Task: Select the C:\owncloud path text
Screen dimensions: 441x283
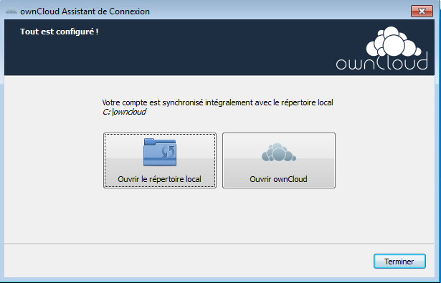Action: [124, 112]
